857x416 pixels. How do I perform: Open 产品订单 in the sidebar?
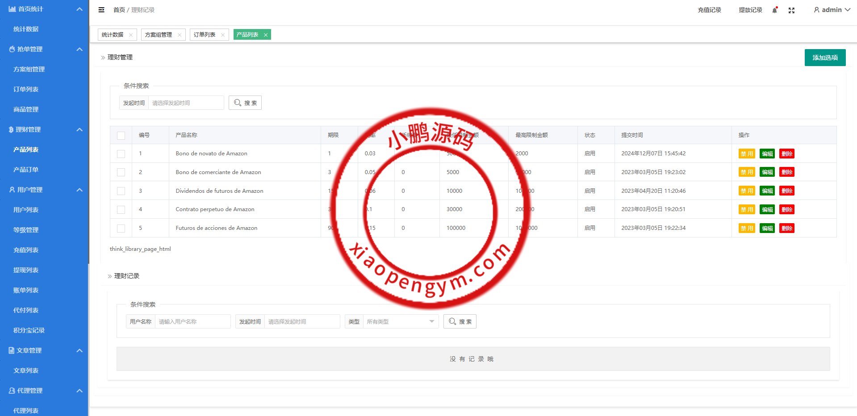point(26,170)
